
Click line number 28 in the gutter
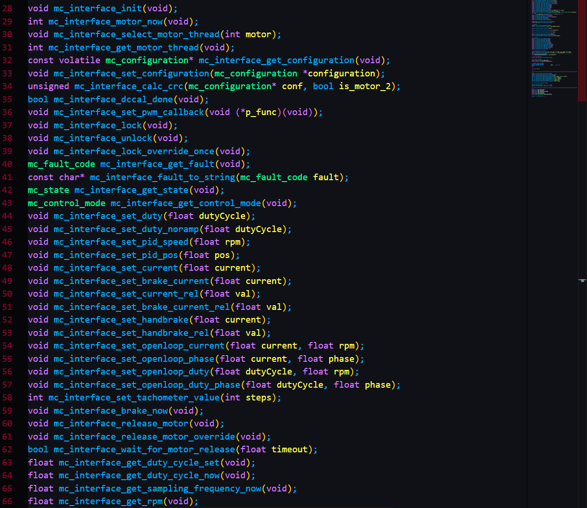(x=8, y=8)
